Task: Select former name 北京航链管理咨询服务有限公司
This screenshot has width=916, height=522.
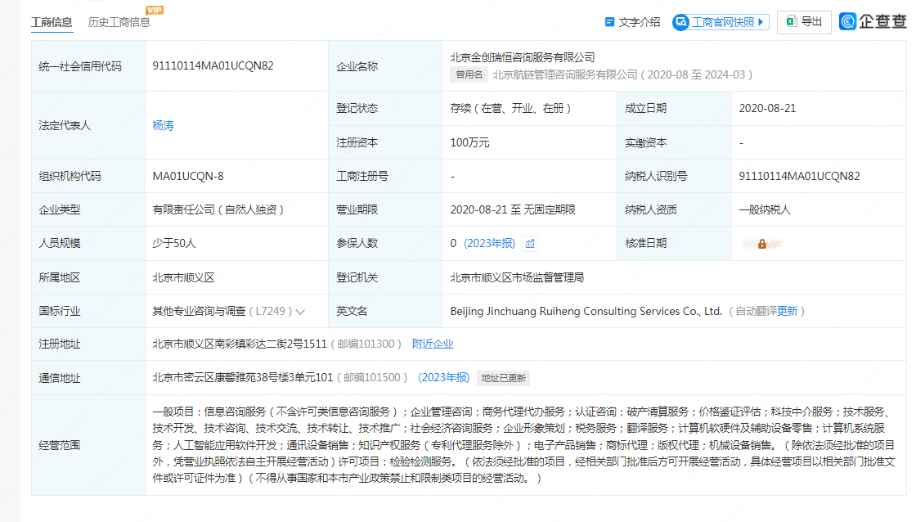Action: click(565, 74)
